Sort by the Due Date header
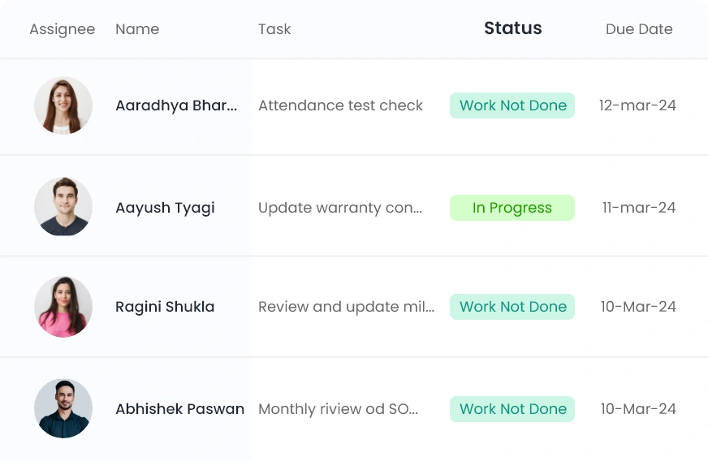This screenshot has height=461, width=708. [x=639, y=29]
